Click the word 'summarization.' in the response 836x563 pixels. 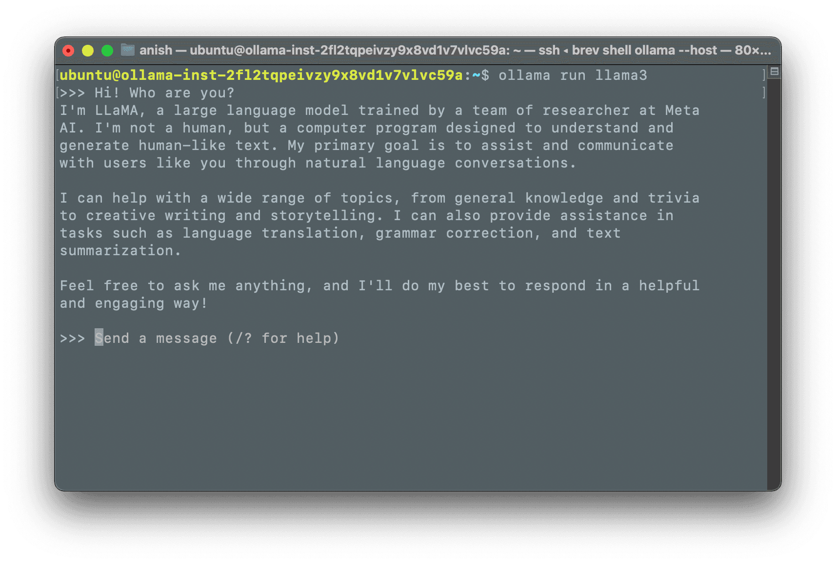(x=120, y=251)
